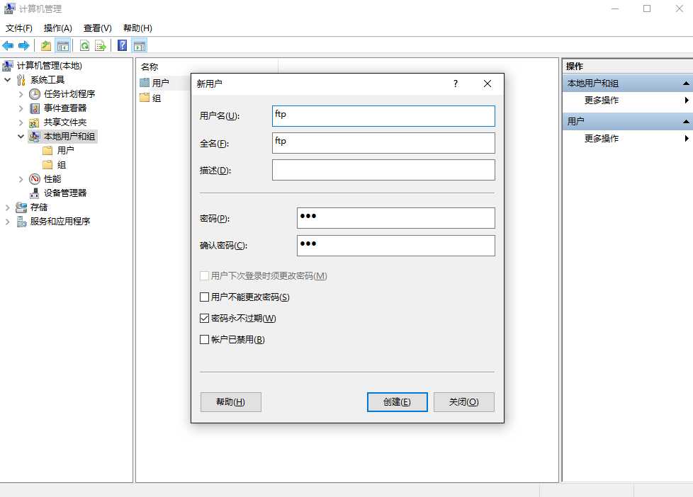Click the 计算机管理 title bar app icon
The image size is (693, 497).
9,8
